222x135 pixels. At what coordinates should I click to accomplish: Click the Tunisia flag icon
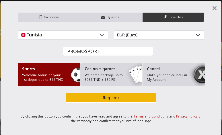click(23, 35)
